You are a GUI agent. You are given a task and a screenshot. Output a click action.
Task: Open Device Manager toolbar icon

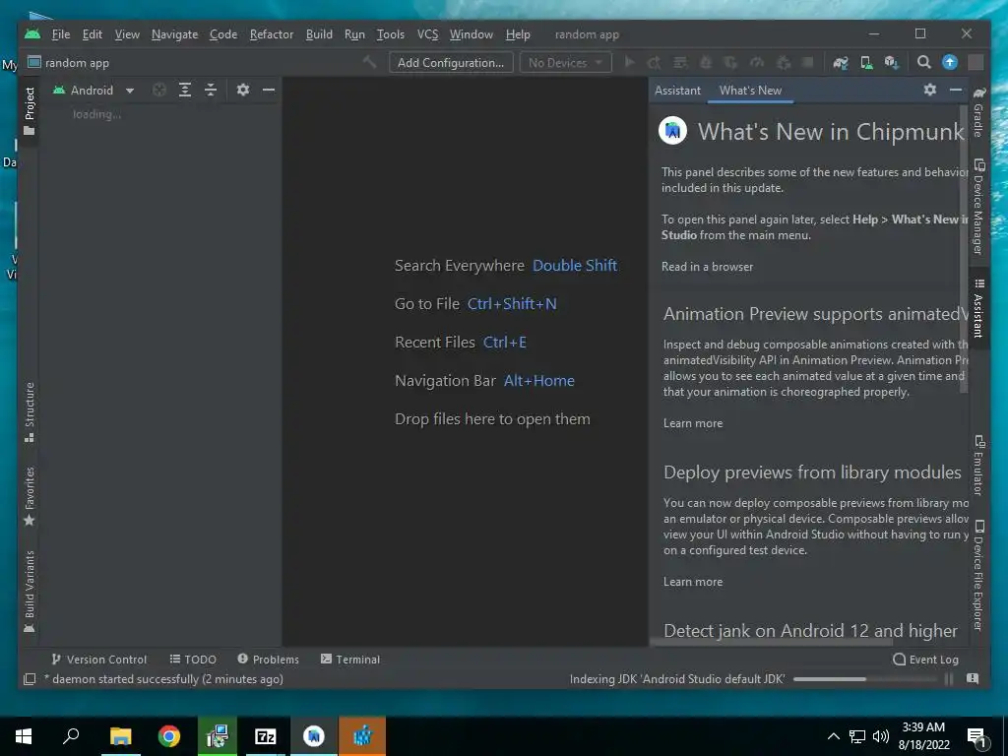(866, 62)
